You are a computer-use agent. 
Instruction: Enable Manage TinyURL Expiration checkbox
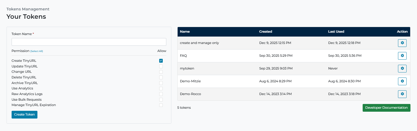pyautogui.click(x=161, y=105)
